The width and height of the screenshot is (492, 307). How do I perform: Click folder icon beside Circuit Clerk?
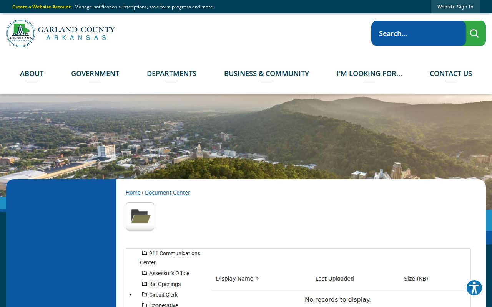(x=145, y=295)
